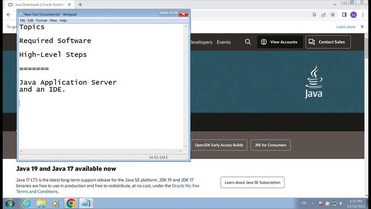This screenshot has height=209, width=371.
Task: Dismiss the browser info bar
Action: [x=362, y=27]
